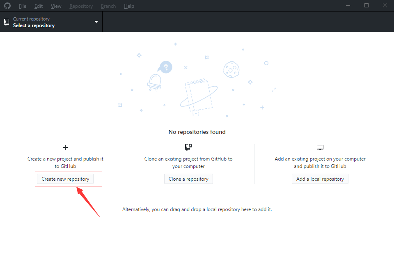Click the plus icon above Create project text
Screen dimensions: 394x271
coord(65,147)
